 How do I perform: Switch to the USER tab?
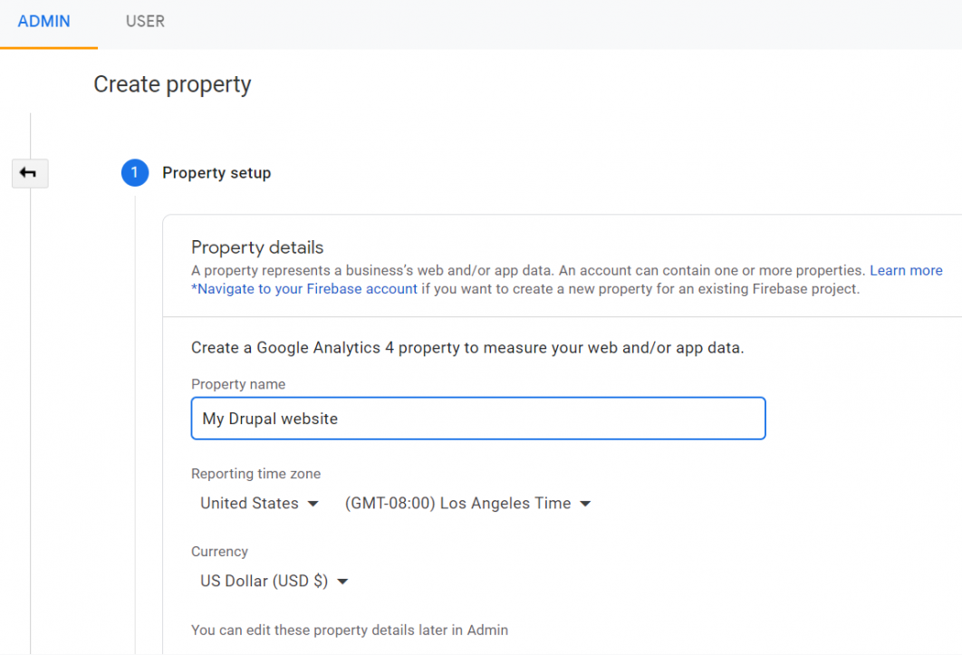[144, 21]
